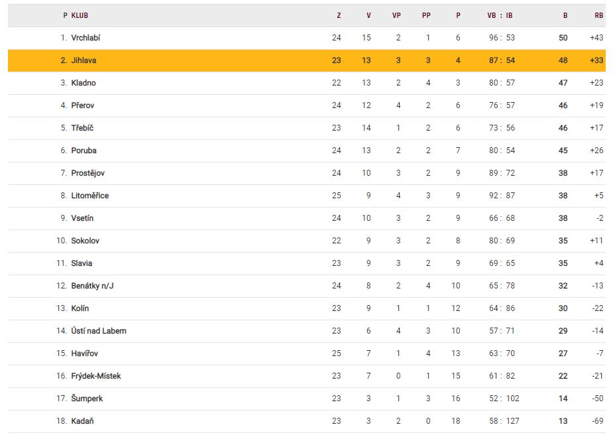Sort by the VB : IB header
Image resolution: width=615 pixels, height=437 pixels.
[500, 15]
